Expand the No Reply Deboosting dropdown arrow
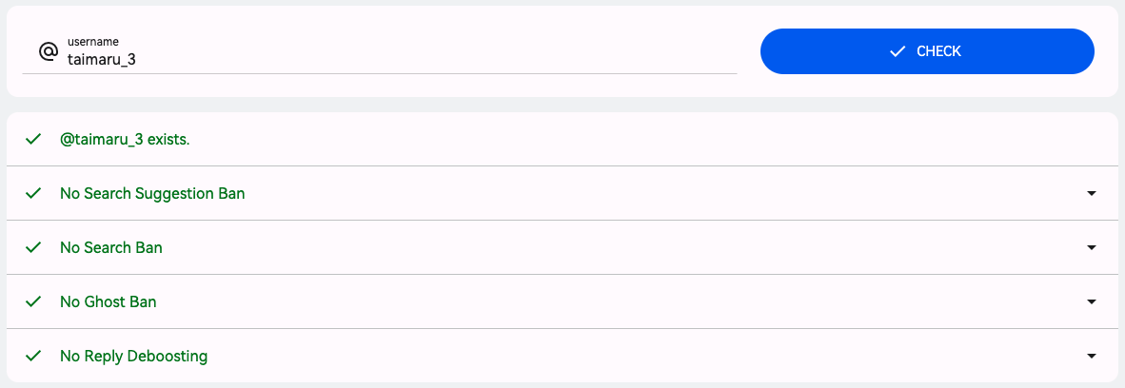Screen dimensions: 1125x388 tap(1091, 356)
